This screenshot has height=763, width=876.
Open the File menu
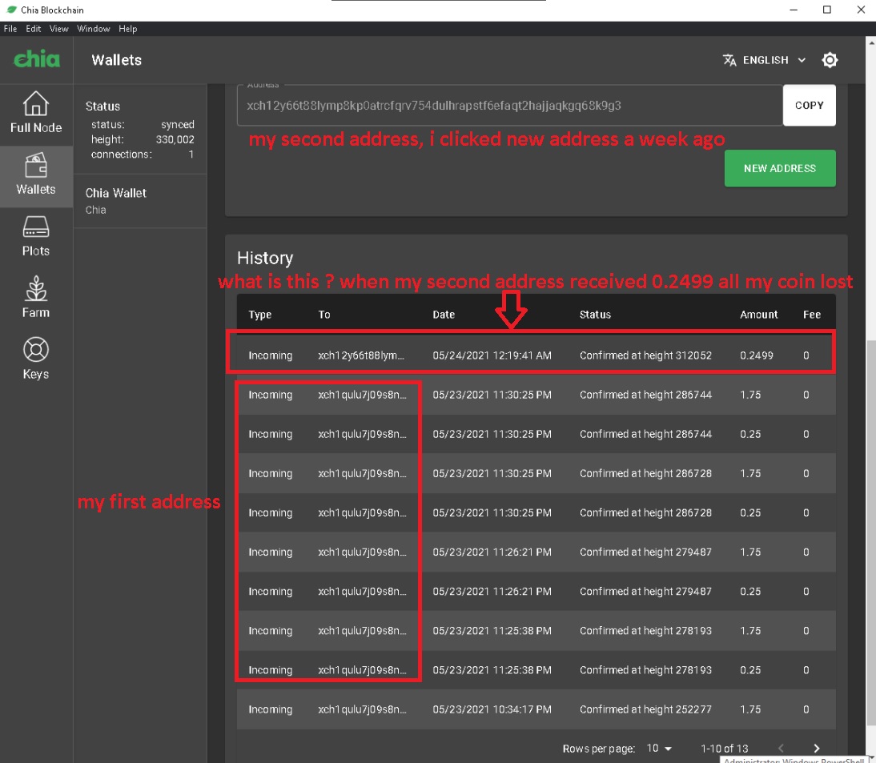pyautogui.click(x=10, y=29)
